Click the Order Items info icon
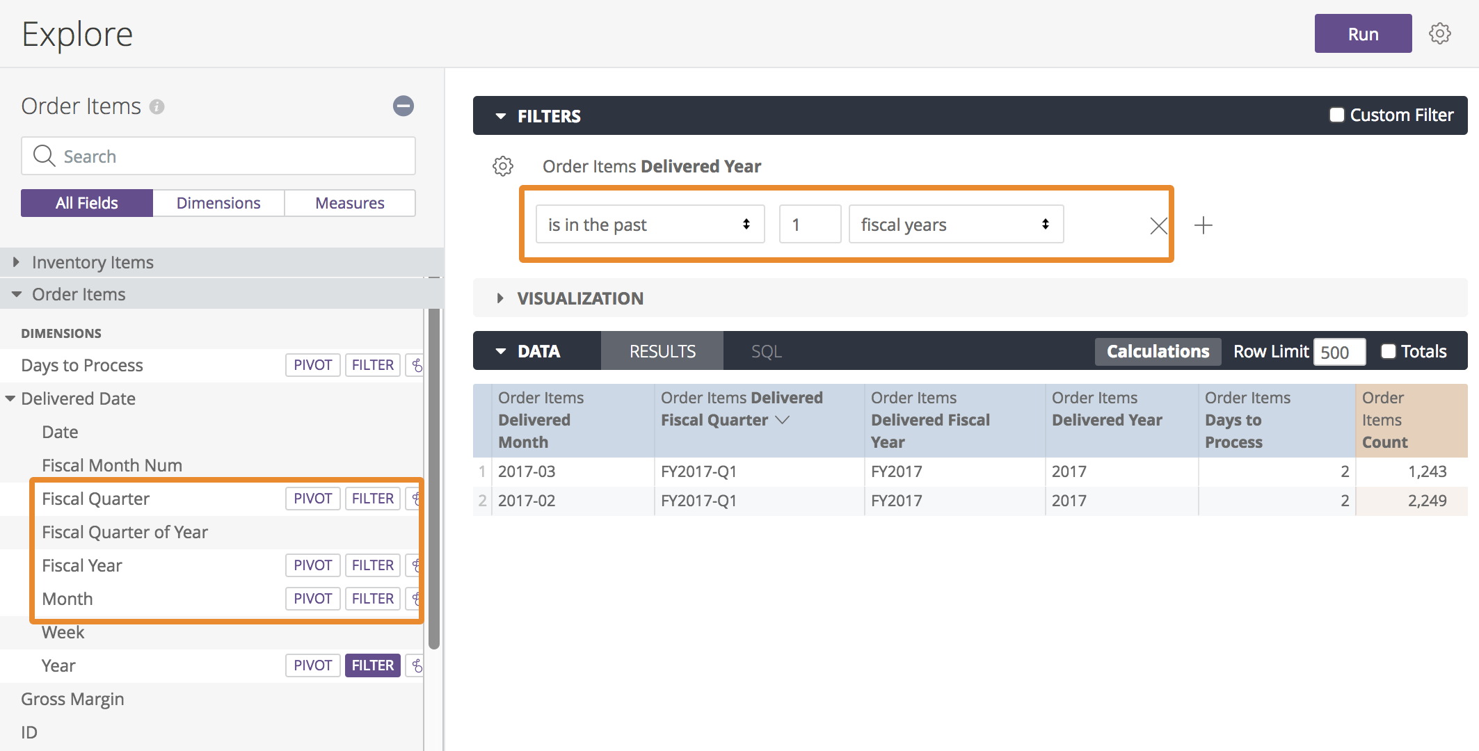Image resolution: width=1479 pixels, height=751 pixels. pyautogui.click(x=157, y=107)
